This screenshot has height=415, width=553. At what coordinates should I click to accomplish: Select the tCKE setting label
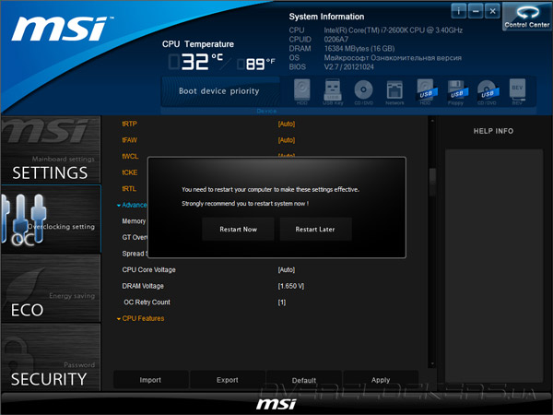pyautogui.click(x=130, y=172)
